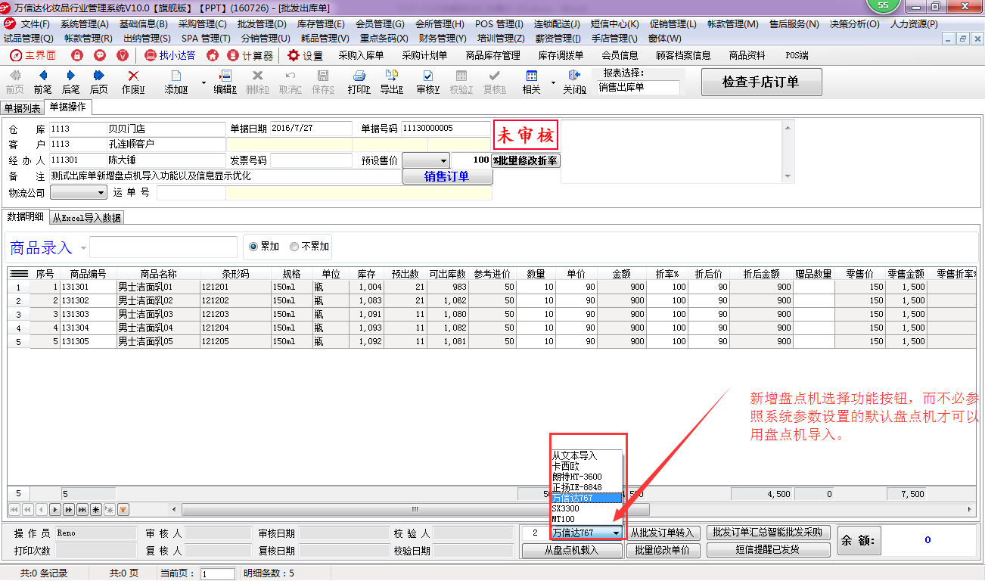Open the 商品资料 shortcut
985x581 pixels.
747,55
